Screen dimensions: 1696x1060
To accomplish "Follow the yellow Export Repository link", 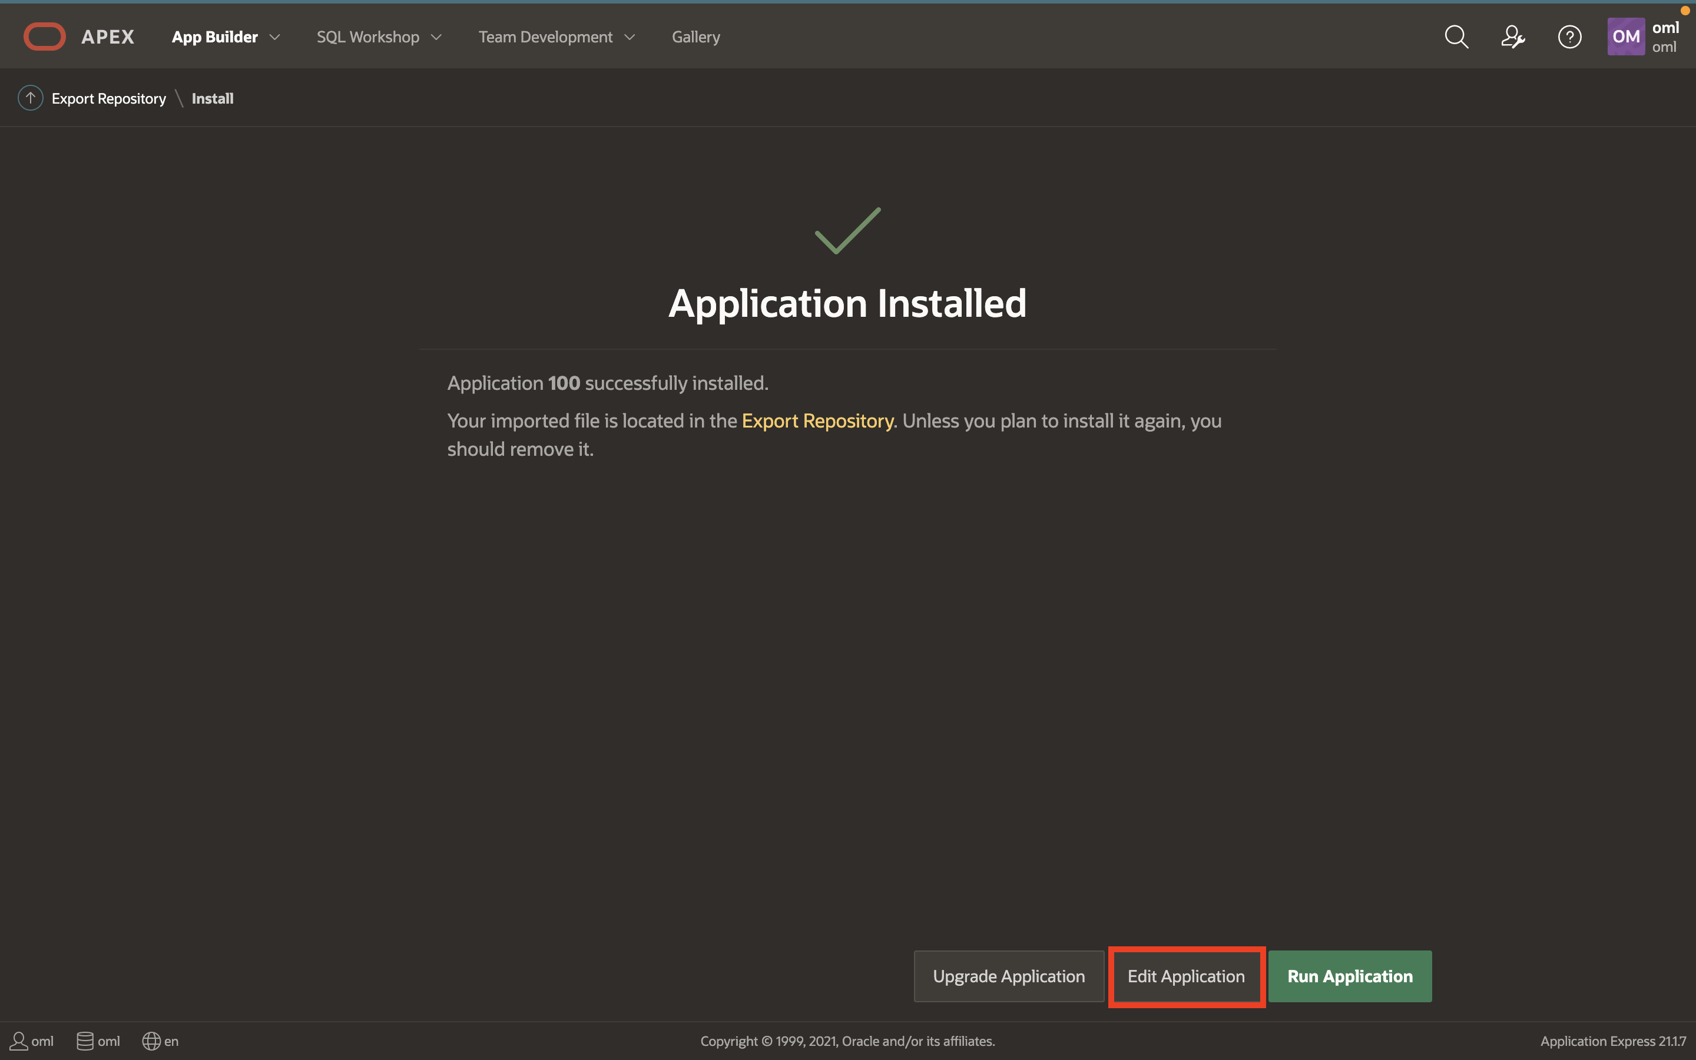I will pyautogui.click(x=817, y=420).
